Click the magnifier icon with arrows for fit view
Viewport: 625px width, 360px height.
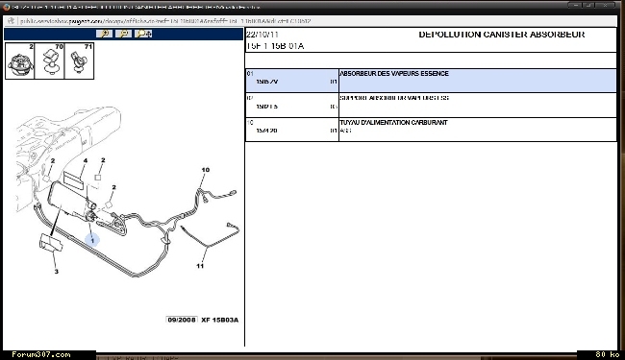[143, 34]
